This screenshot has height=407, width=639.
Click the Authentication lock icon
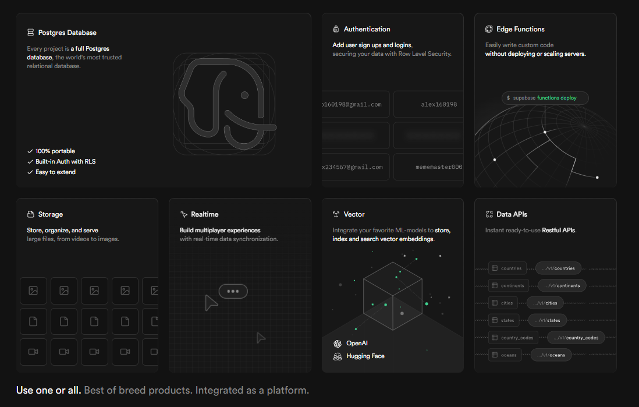coord(336,29)
